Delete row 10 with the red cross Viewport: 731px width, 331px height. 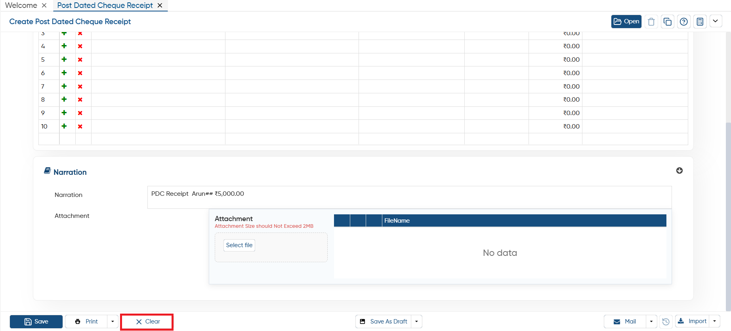pos(80,127)
